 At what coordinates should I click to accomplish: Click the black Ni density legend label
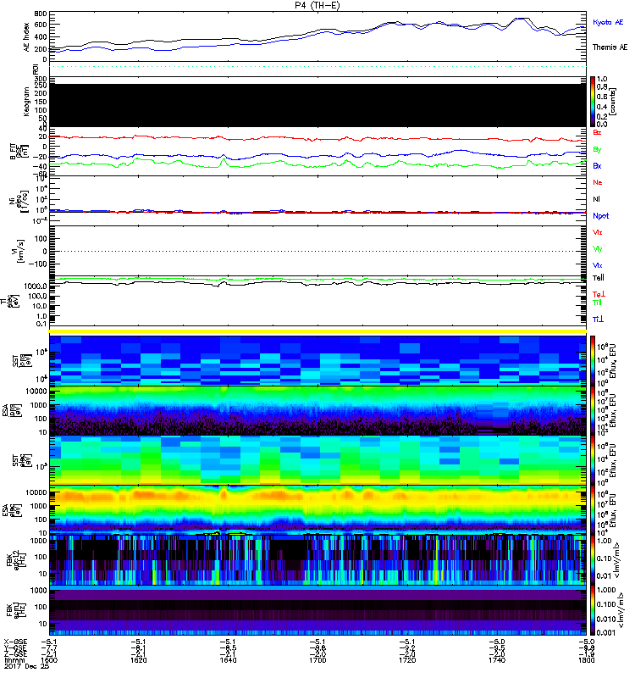596,199
